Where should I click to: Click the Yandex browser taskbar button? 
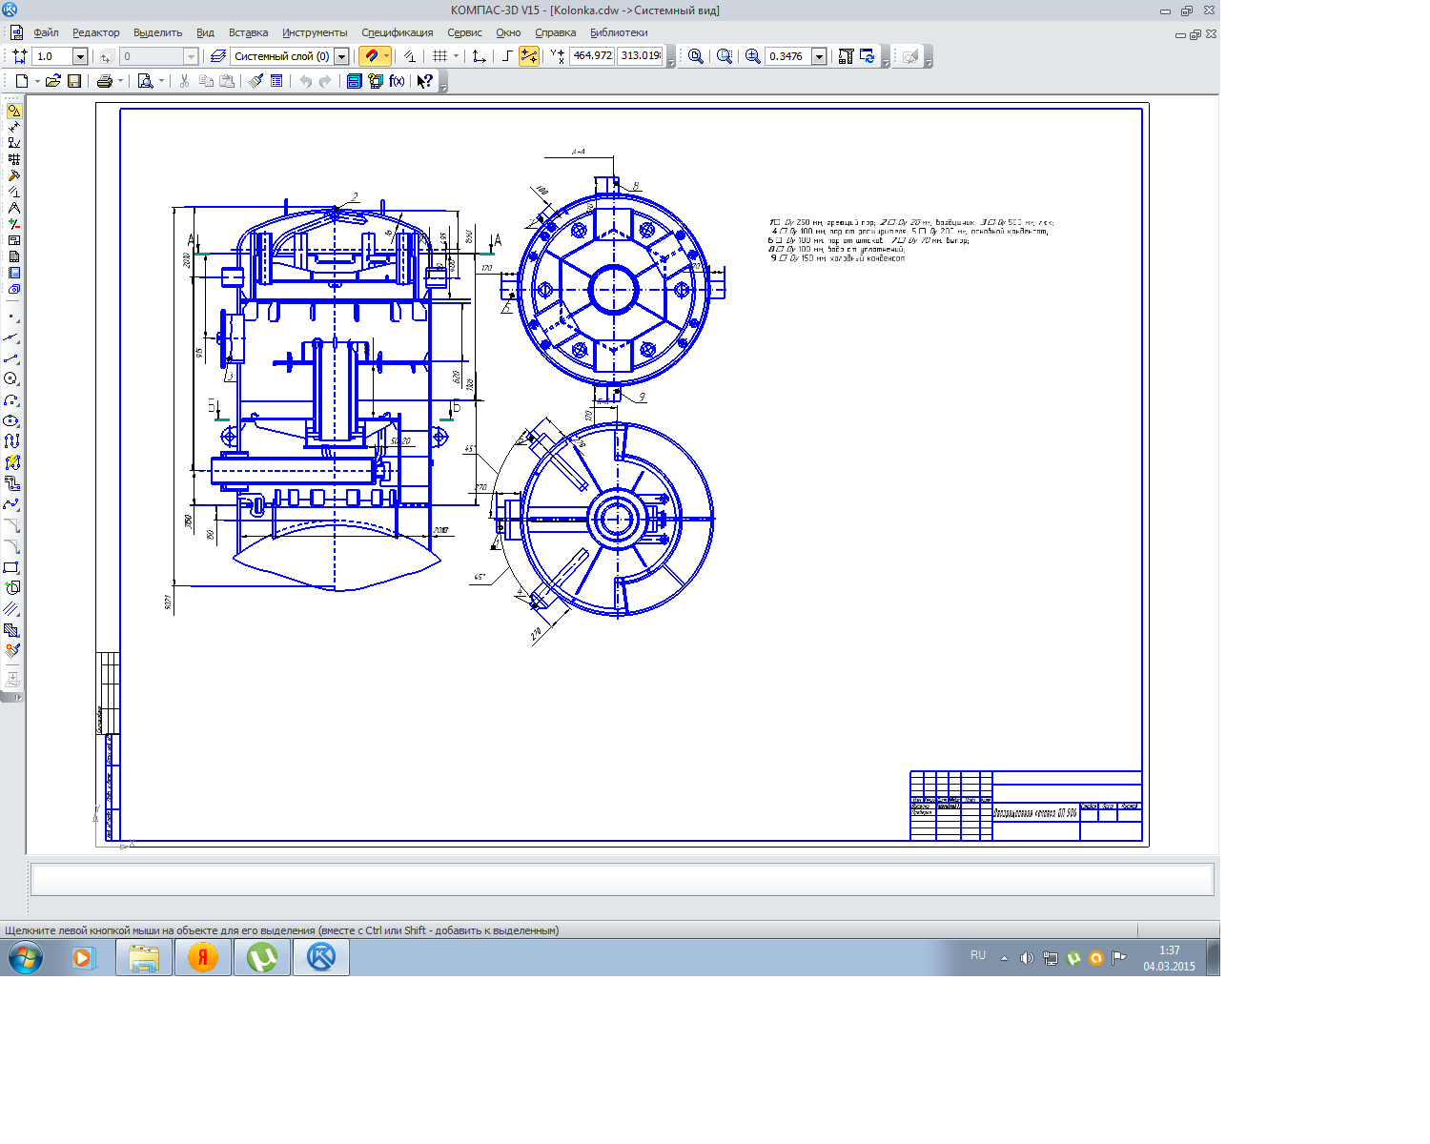pyautogui.click(x=202, y=957)
